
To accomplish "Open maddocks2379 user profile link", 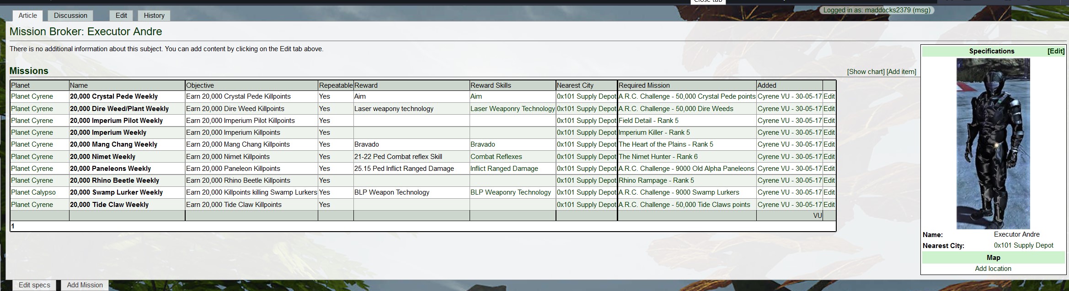I will pos(887,10).
